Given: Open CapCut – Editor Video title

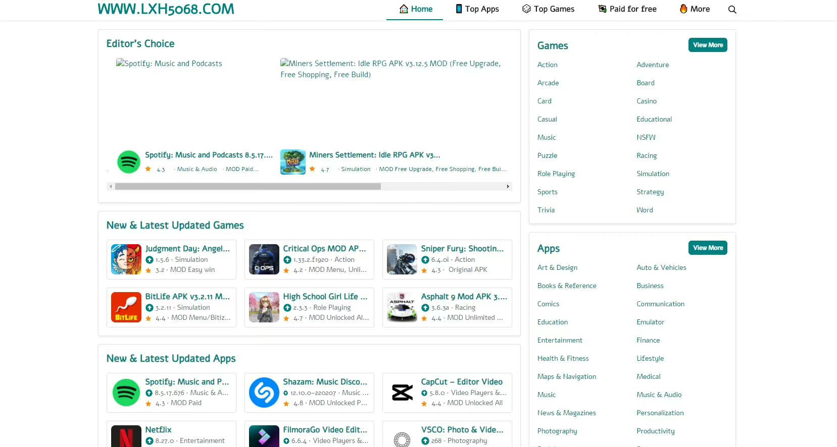Looking at the screenshot, I should coord(462,382).
